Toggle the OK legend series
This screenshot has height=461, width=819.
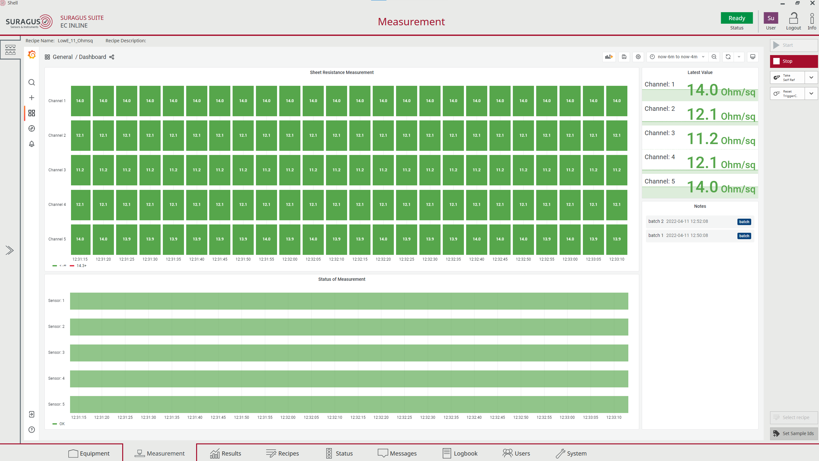(62, 424)
